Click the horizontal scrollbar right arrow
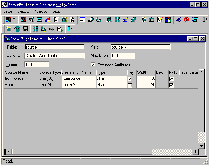This screenshot has width=209, height=165. pyautogui.click(x=196, y=152)
